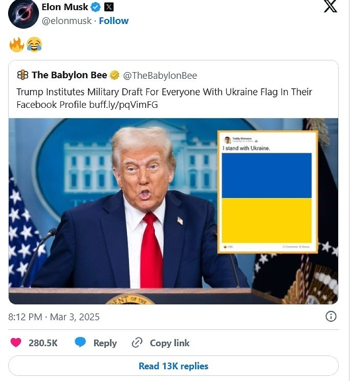Click the Read 13K replies button
Viewport: 350px width, 381px height.
coord(173,366)
